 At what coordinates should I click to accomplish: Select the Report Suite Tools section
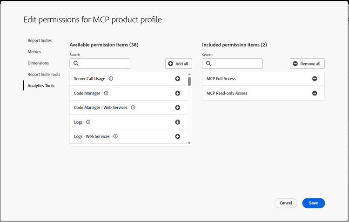pyautogui.click(x=44, y=75)
